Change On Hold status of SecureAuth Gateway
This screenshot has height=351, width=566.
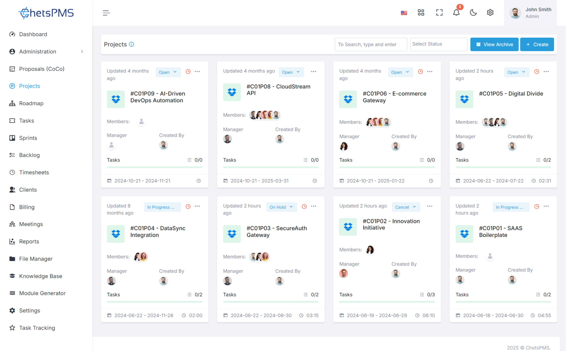tap(281, 207)
